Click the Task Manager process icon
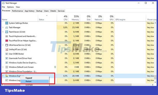 point(7,27)
